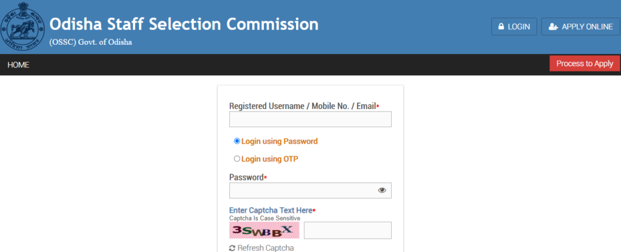Click the Process to Apply red button

click(585, 63)
